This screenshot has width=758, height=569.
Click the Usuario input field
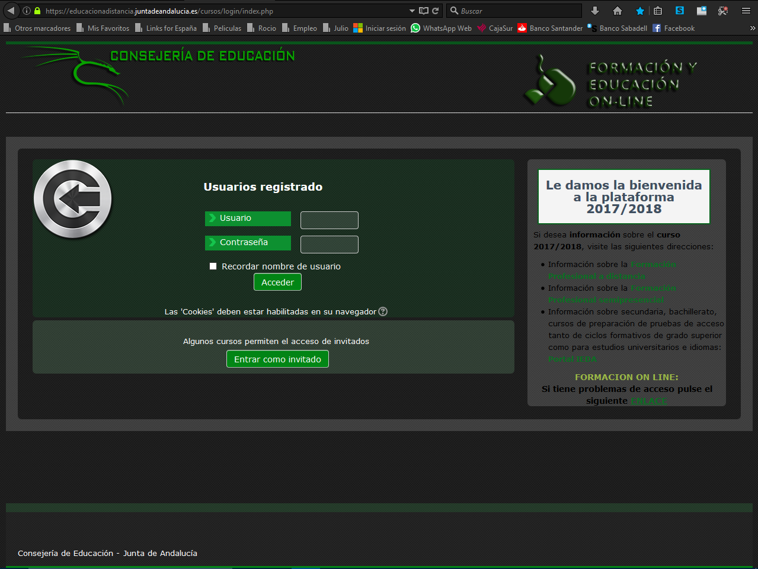[330, 220]
